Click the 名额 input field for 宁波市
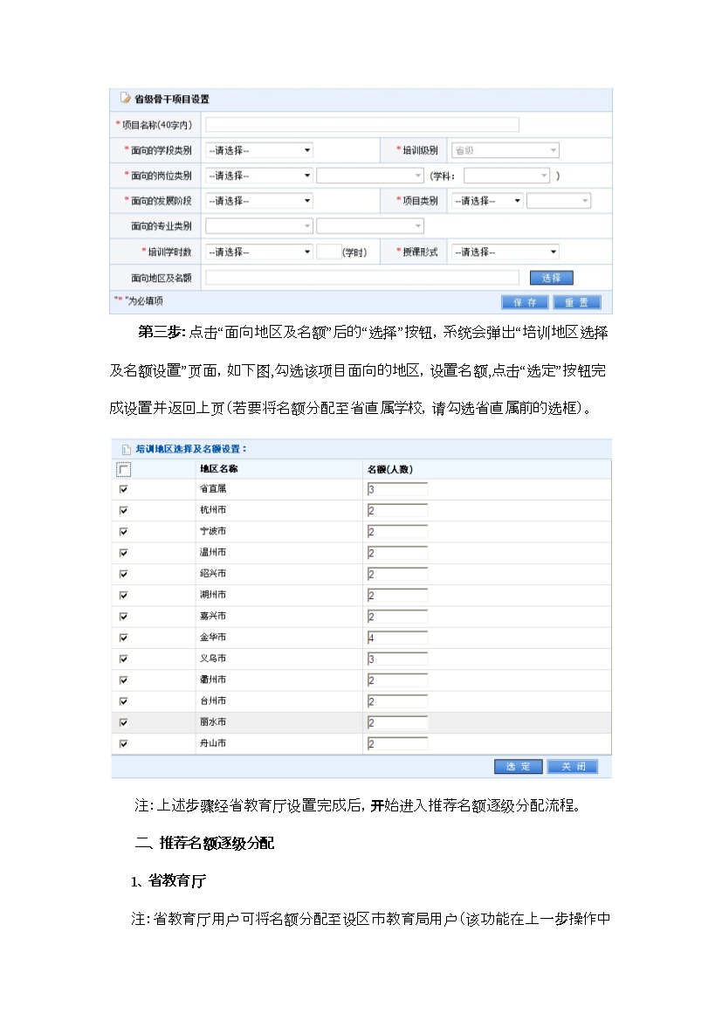 coord(397,532)
